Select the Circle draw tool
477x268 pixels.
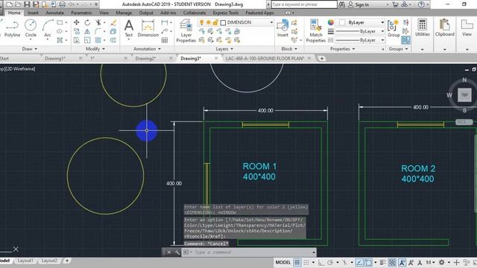[x=31, y=28]
